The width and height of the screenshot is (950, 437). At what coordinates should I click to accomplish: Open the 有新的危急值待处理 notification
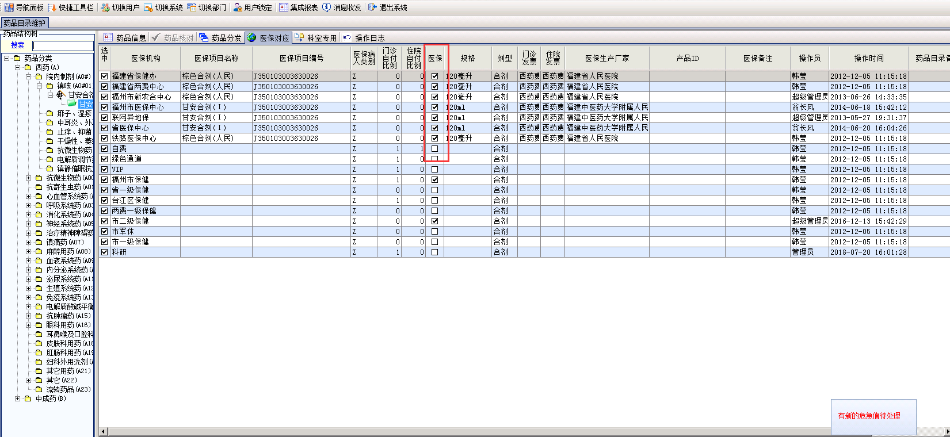pos(873,416)
